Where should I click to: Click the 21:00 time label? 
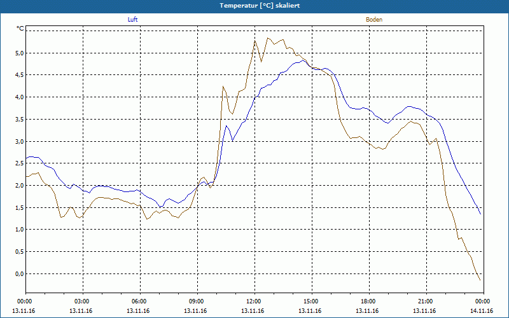coord(426,301)
